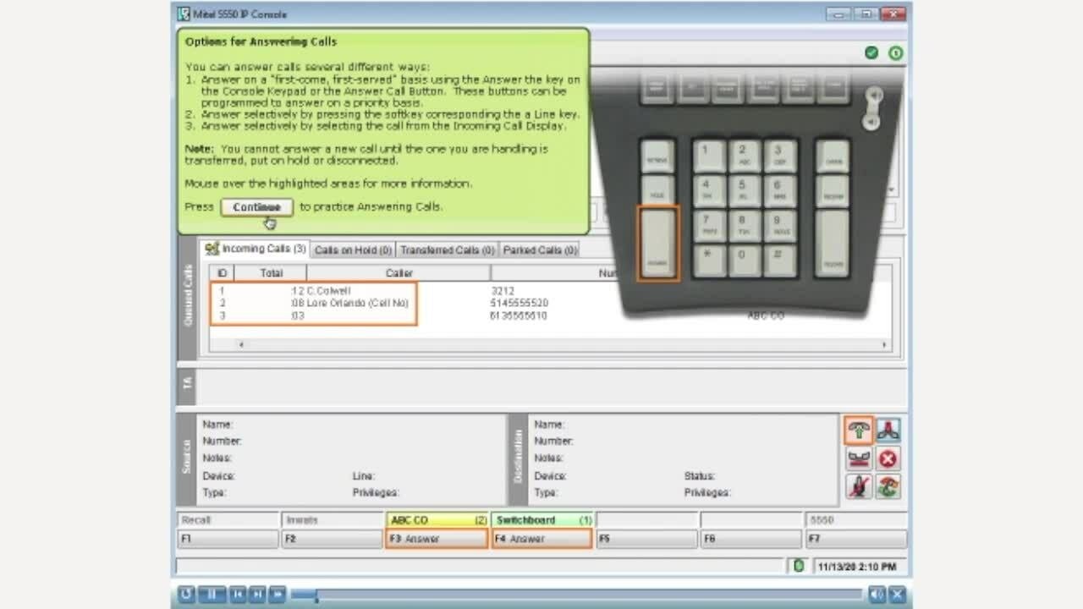Screen dimensions: 1083x609
Task: Click the Continue button in the green tip
Action: (x=256, y=207)
